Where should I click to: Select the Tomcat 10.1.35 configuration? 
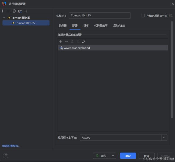(26, 23)
